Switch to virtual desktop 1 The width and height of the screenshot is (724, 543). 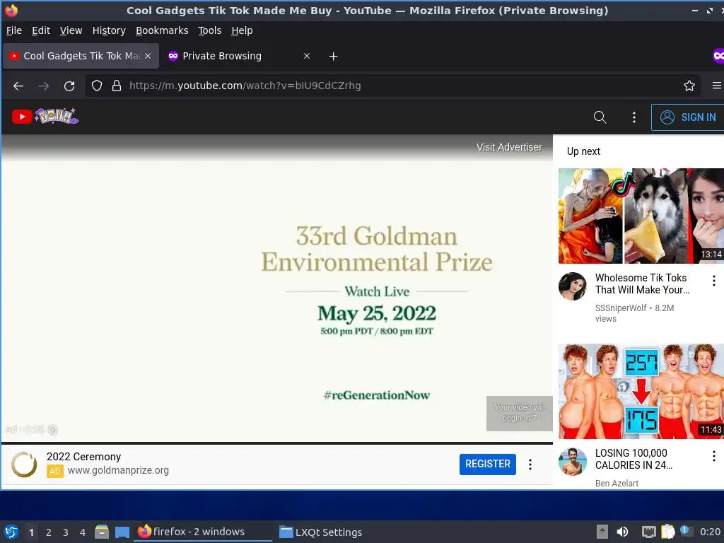[x=31, y=532]
